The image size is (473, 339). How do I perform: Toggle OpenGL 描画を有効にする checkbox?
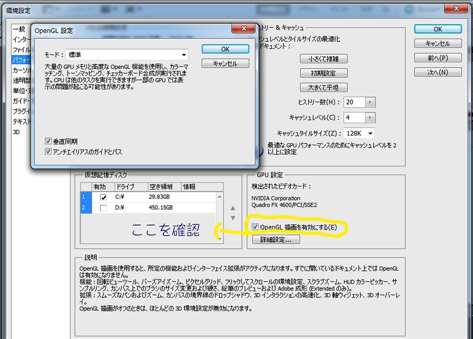tap(255, 227)
